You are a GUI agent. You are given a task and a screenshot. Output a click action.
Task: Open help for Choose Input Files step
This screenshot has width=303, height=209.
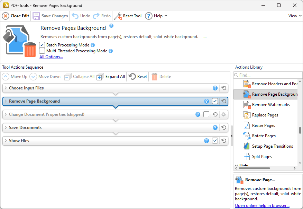click(215, 88)
